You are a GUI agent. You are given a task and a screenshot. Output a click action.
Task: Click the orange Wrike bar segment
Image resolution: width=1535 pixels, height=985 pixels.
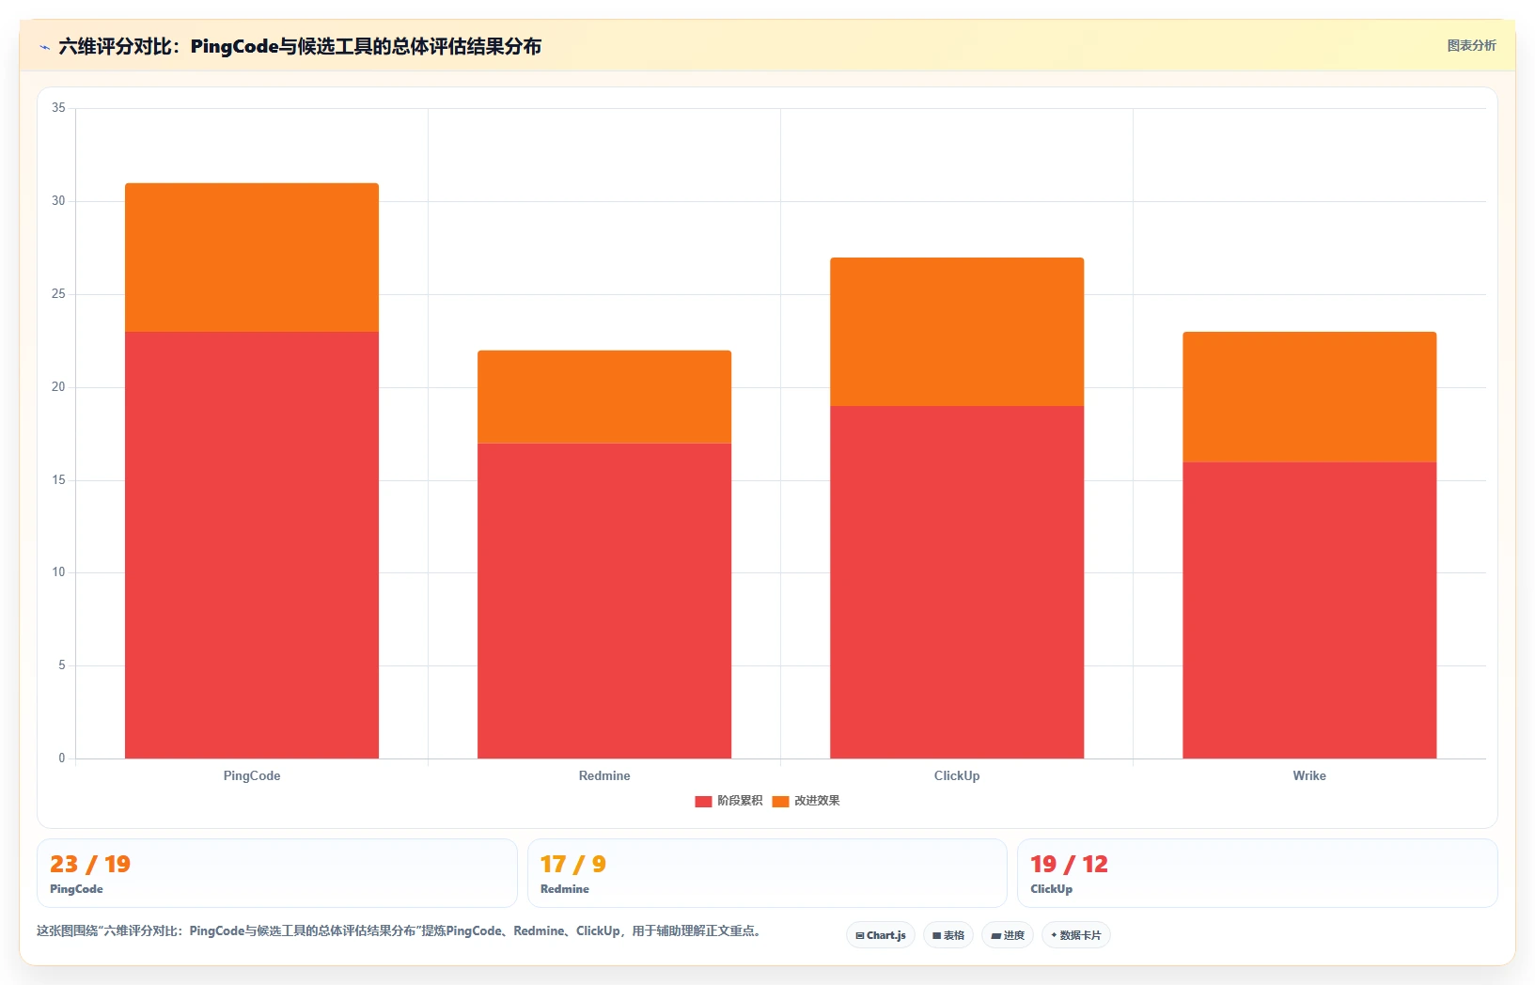tap(1309, 397)
